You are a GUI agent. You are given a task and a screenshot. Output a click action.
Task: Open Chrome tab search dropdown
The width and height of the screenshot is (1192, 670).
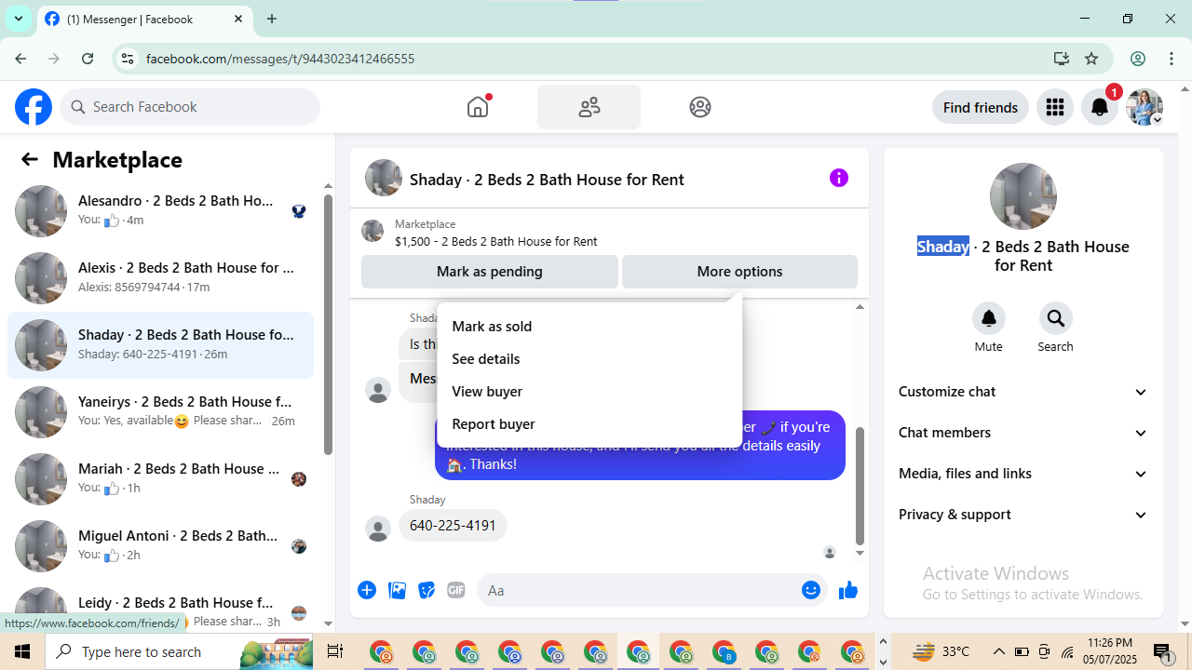(x=19, y=19)
